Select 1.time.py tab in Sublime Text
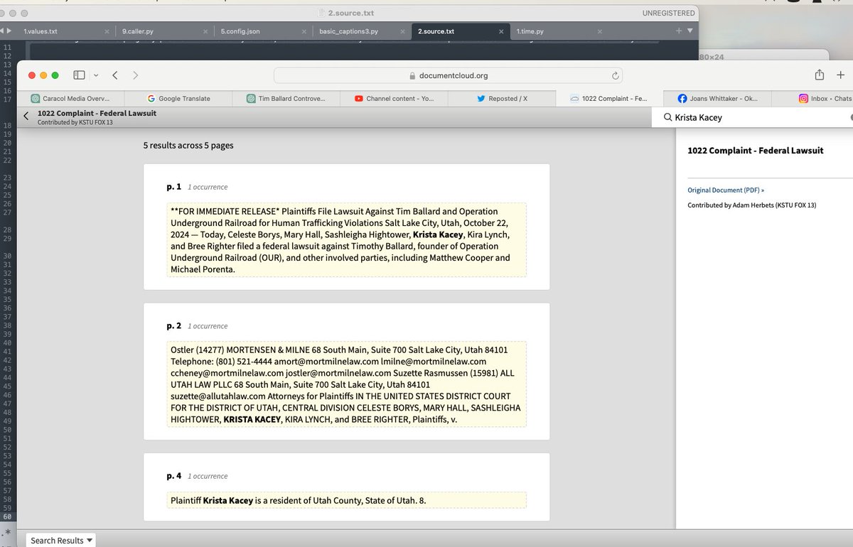The height and width of the screenshot is (547, 853). (x=558, y=31)
